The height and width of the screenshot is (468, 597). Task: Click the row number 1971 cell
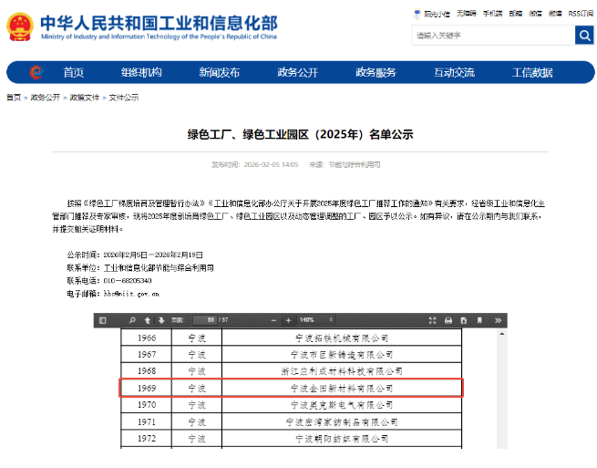pyautogui.click(x=147, y=421)
